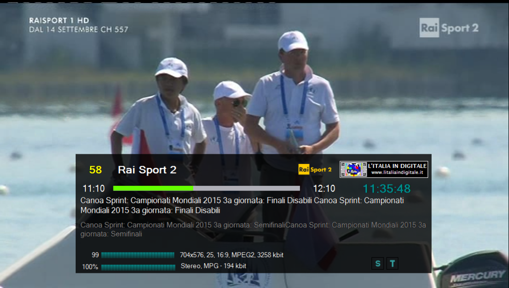Viewport: 509px width, 288px height.
Task: Click the program end time 12:10
Action: tap(324, 188)
